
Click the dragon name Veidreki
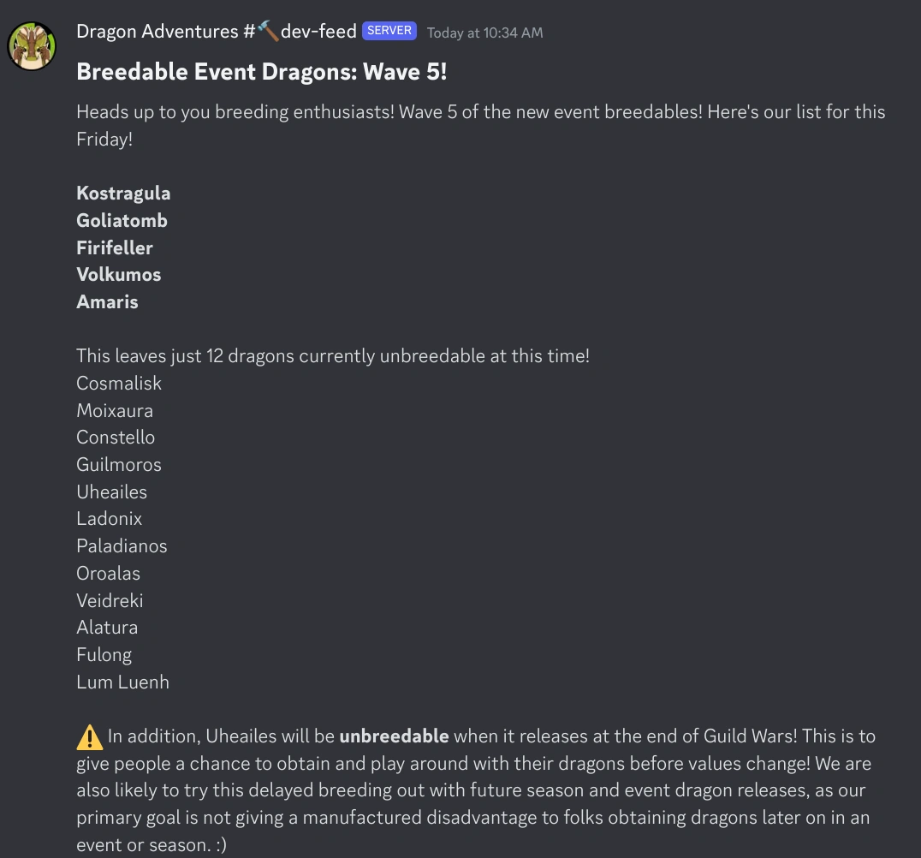[110, 600]
